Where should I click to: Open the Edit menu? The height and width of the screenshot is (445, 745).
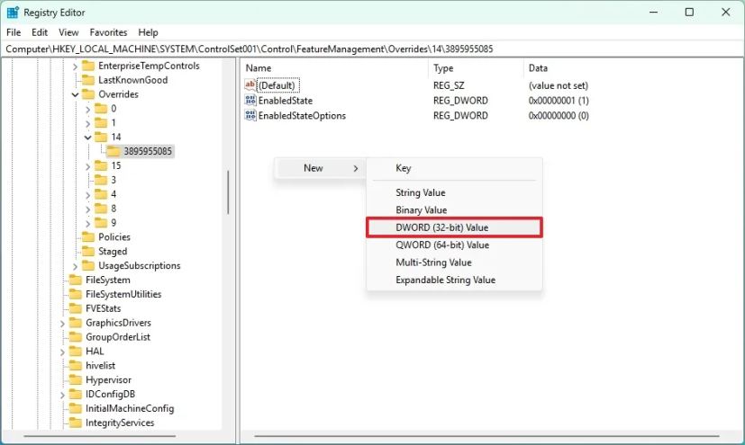point(40,32)
